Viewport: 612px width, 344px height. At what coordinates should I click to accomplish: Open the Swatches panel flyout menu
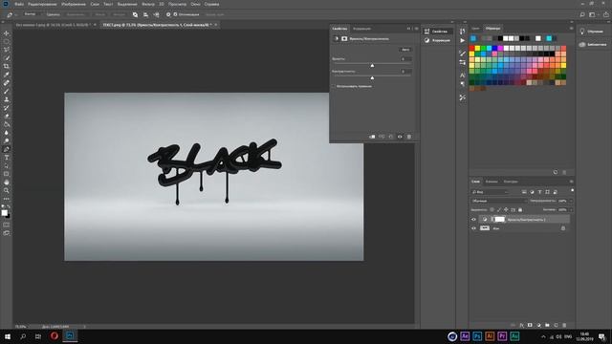pos(571,28)
